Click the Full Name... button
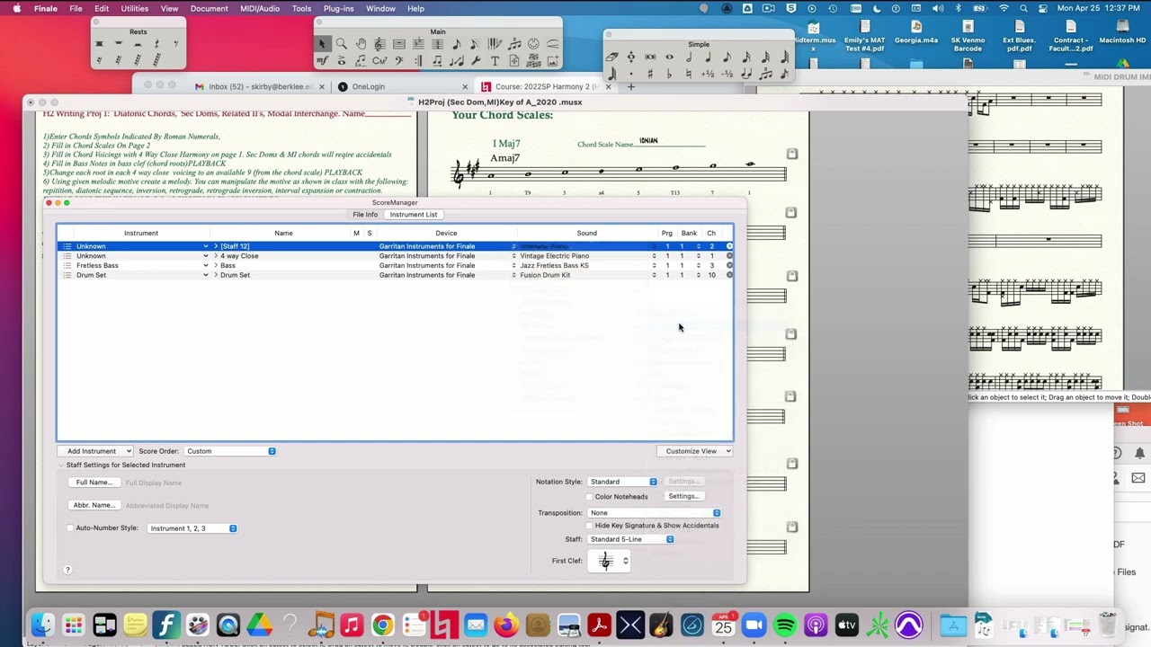This screenshot has width=1151, height=647. click(94, 483)
